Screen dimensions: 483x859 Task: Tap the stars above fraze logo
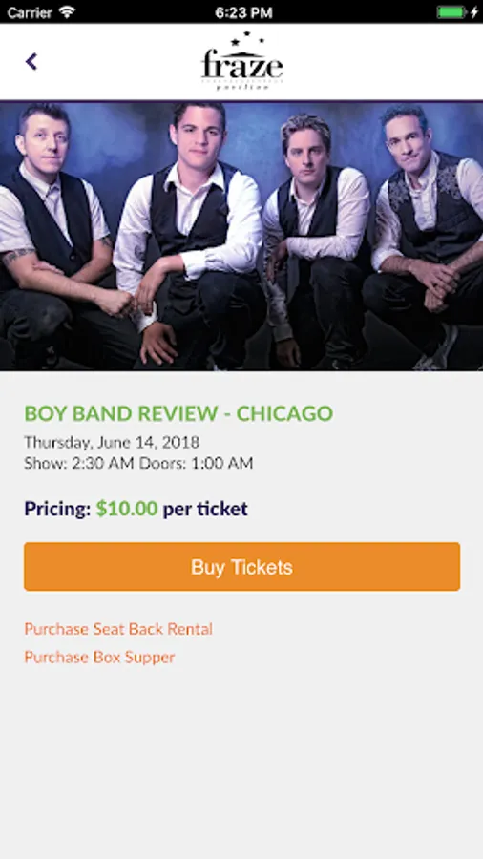coord(247,39)
